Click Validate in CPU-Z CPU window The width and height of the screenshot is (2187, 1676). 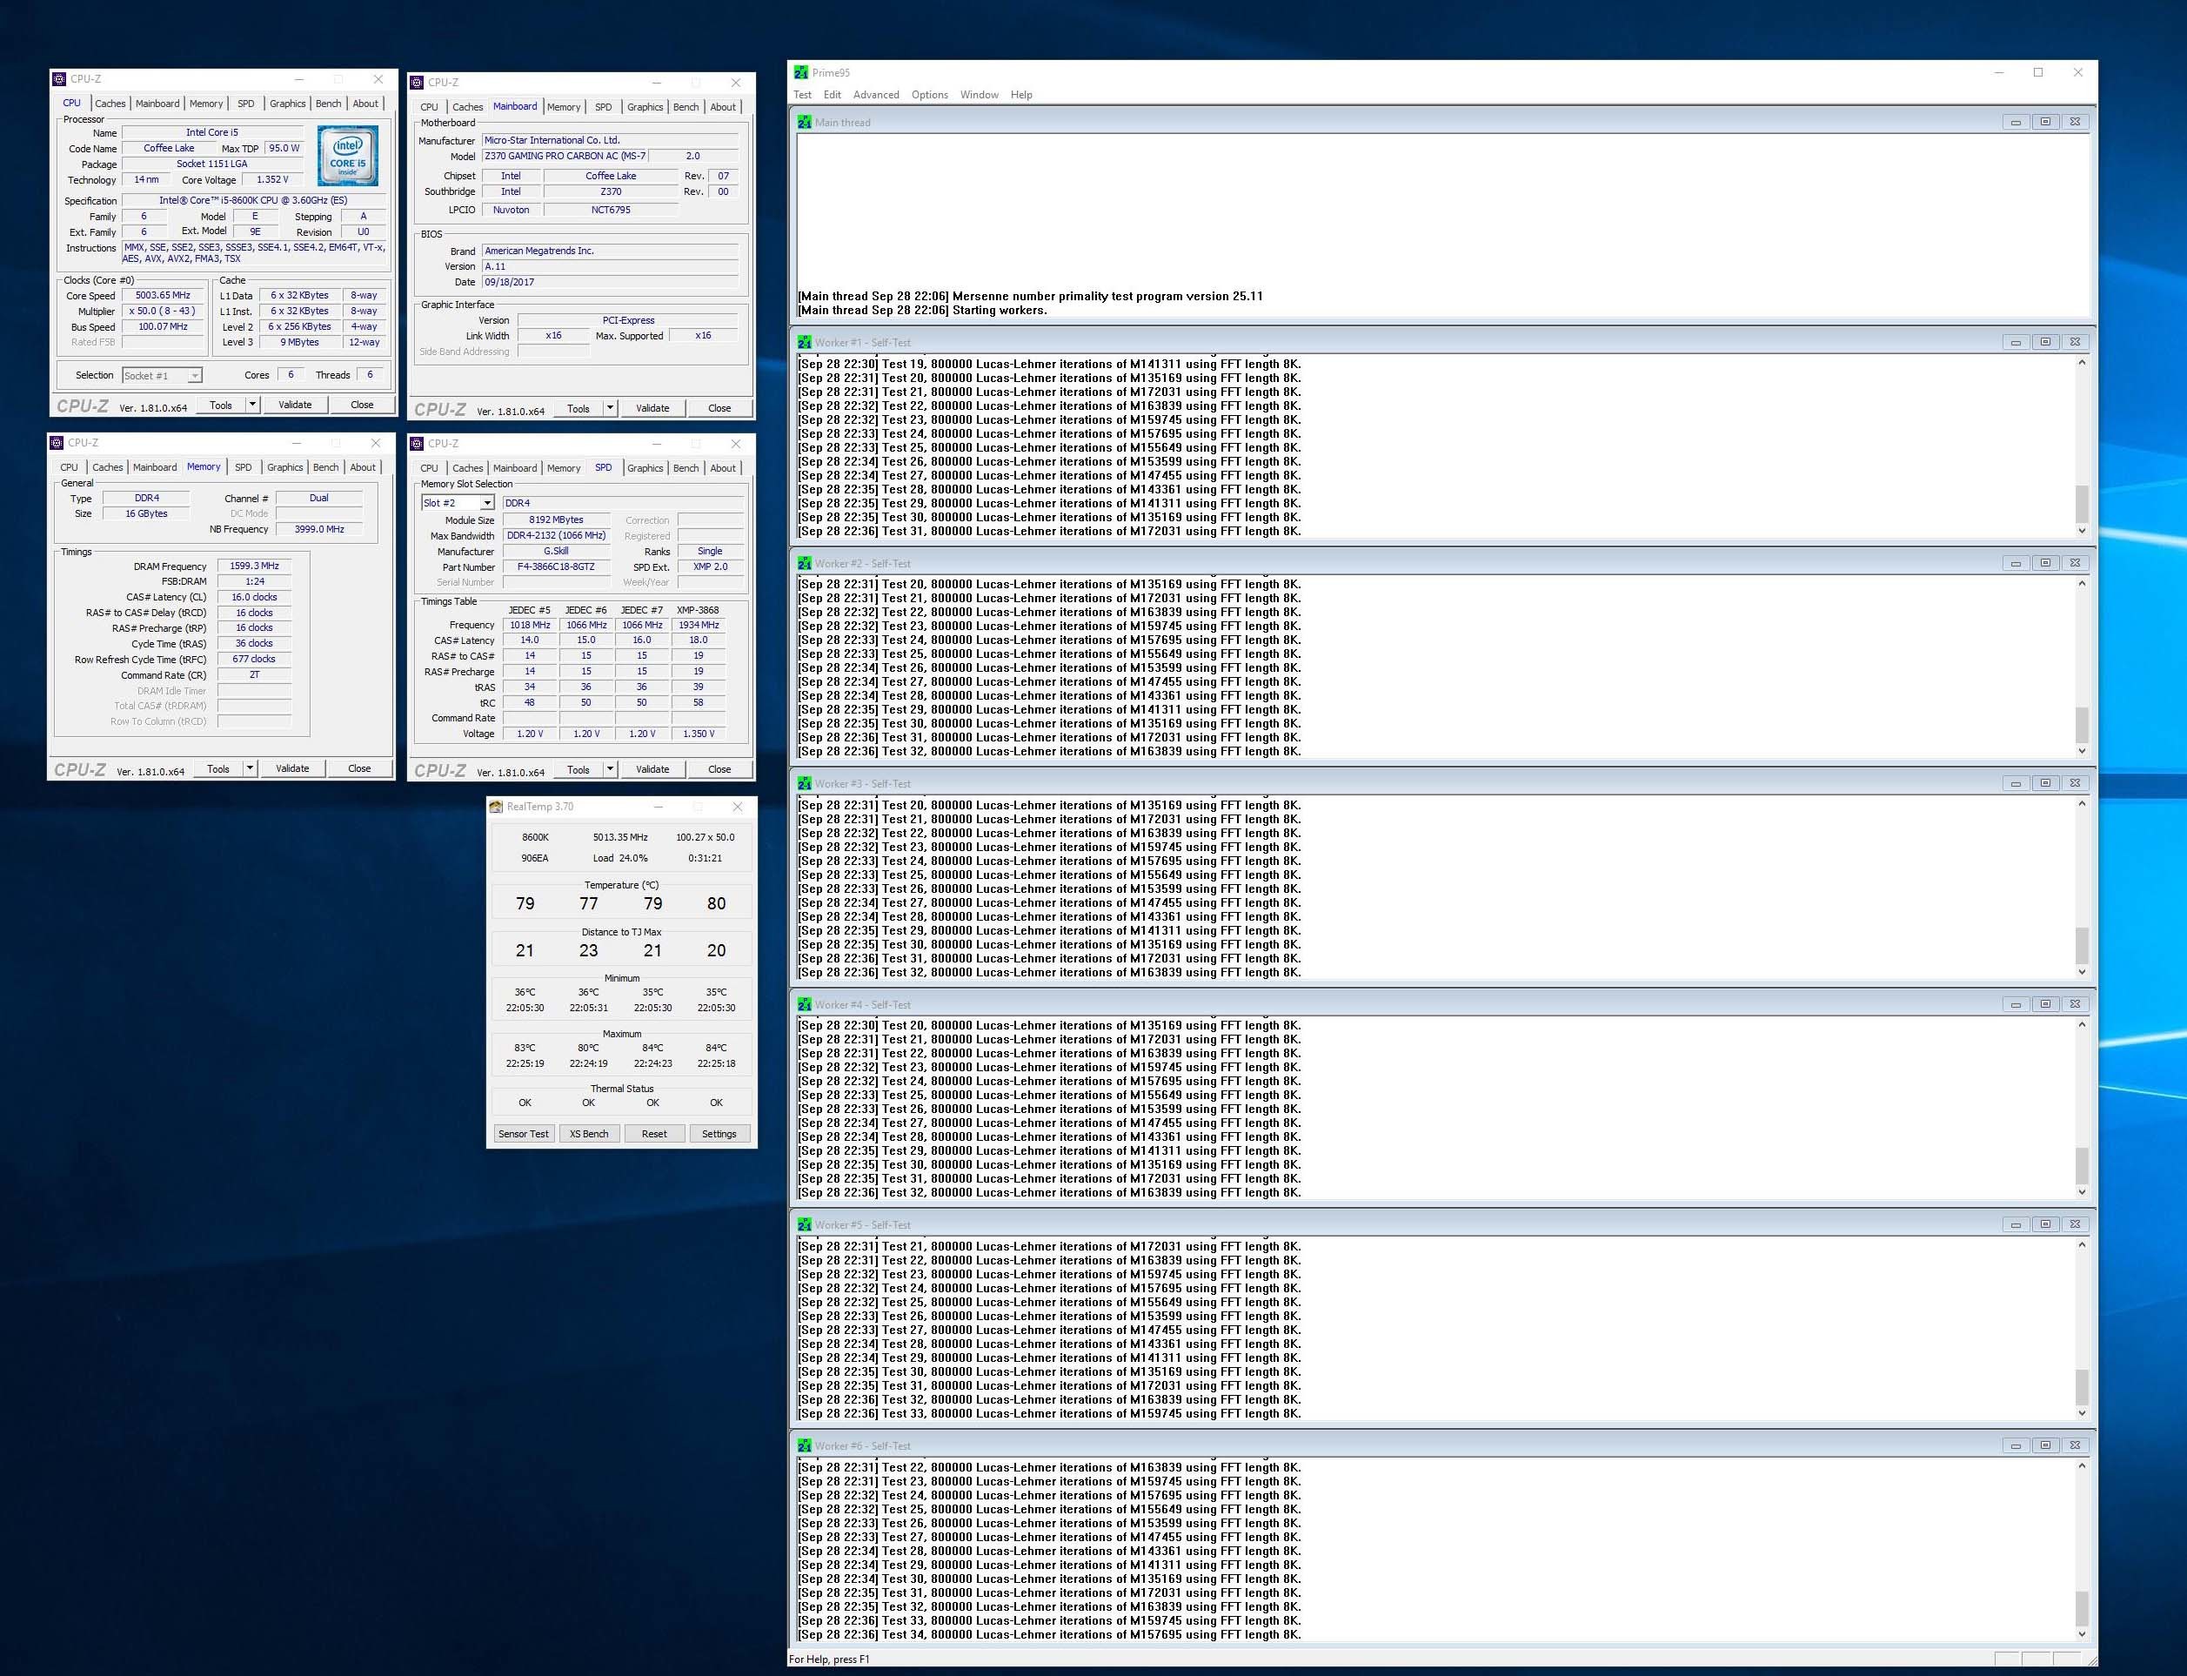point(295,404)
